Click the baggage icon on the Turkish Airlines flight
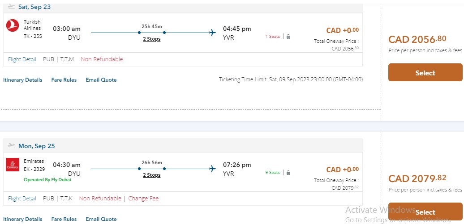The width and height of the screenshot is (464, 224). click(x=288, y=37)
